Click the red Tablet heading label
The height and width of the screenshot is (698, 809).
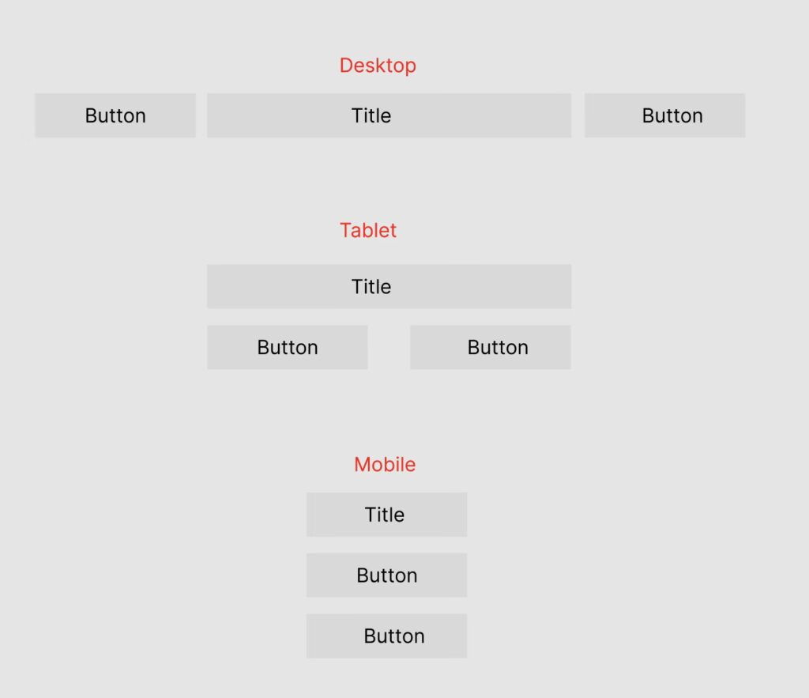click(368, 231)
